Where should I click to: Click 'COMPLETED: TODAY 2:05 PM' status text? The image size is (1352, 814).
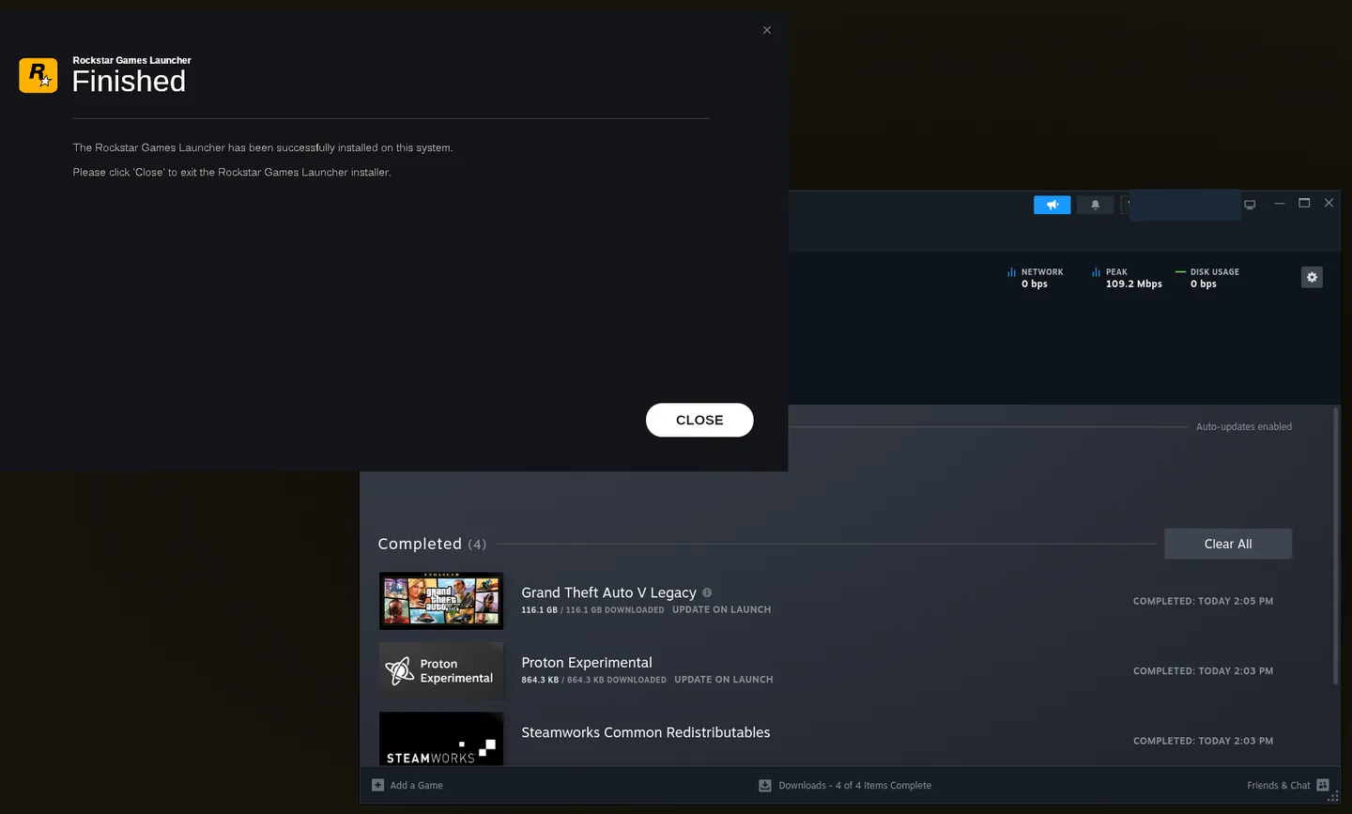click(x=1203, y=601)
